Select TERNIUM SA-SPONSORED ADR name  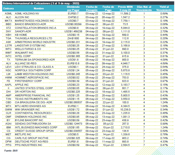coord(35,60)
